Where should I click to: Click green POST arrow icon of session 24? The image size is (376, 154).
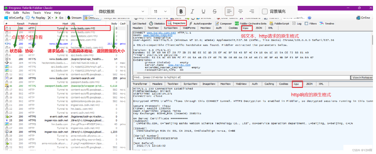point(7,116)
